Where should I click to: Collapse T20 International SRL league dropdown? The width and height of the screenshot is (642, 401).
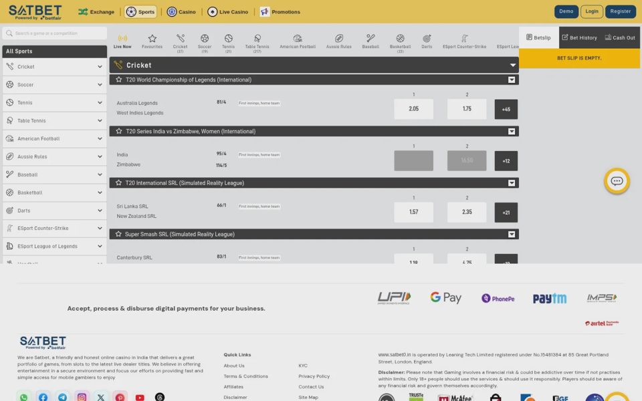click(x=512, y=183)
